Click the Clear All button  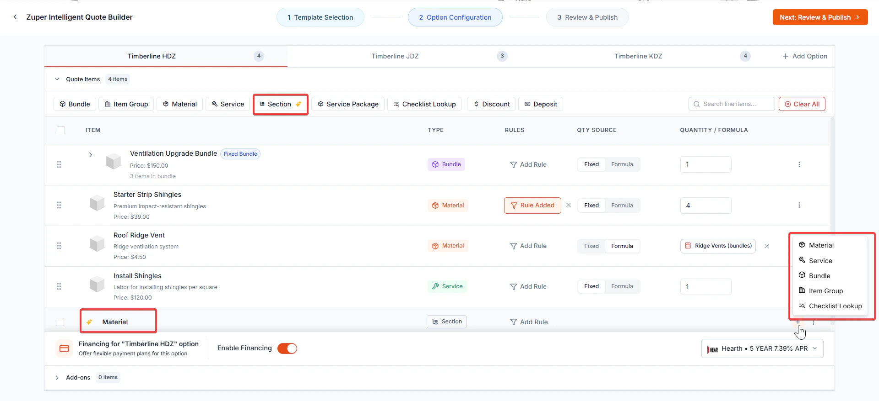coord(802,104)
